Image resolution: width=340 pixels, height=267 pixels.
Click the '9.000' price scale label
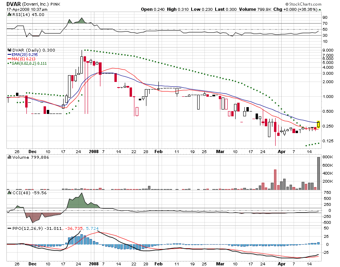point(328,50)
